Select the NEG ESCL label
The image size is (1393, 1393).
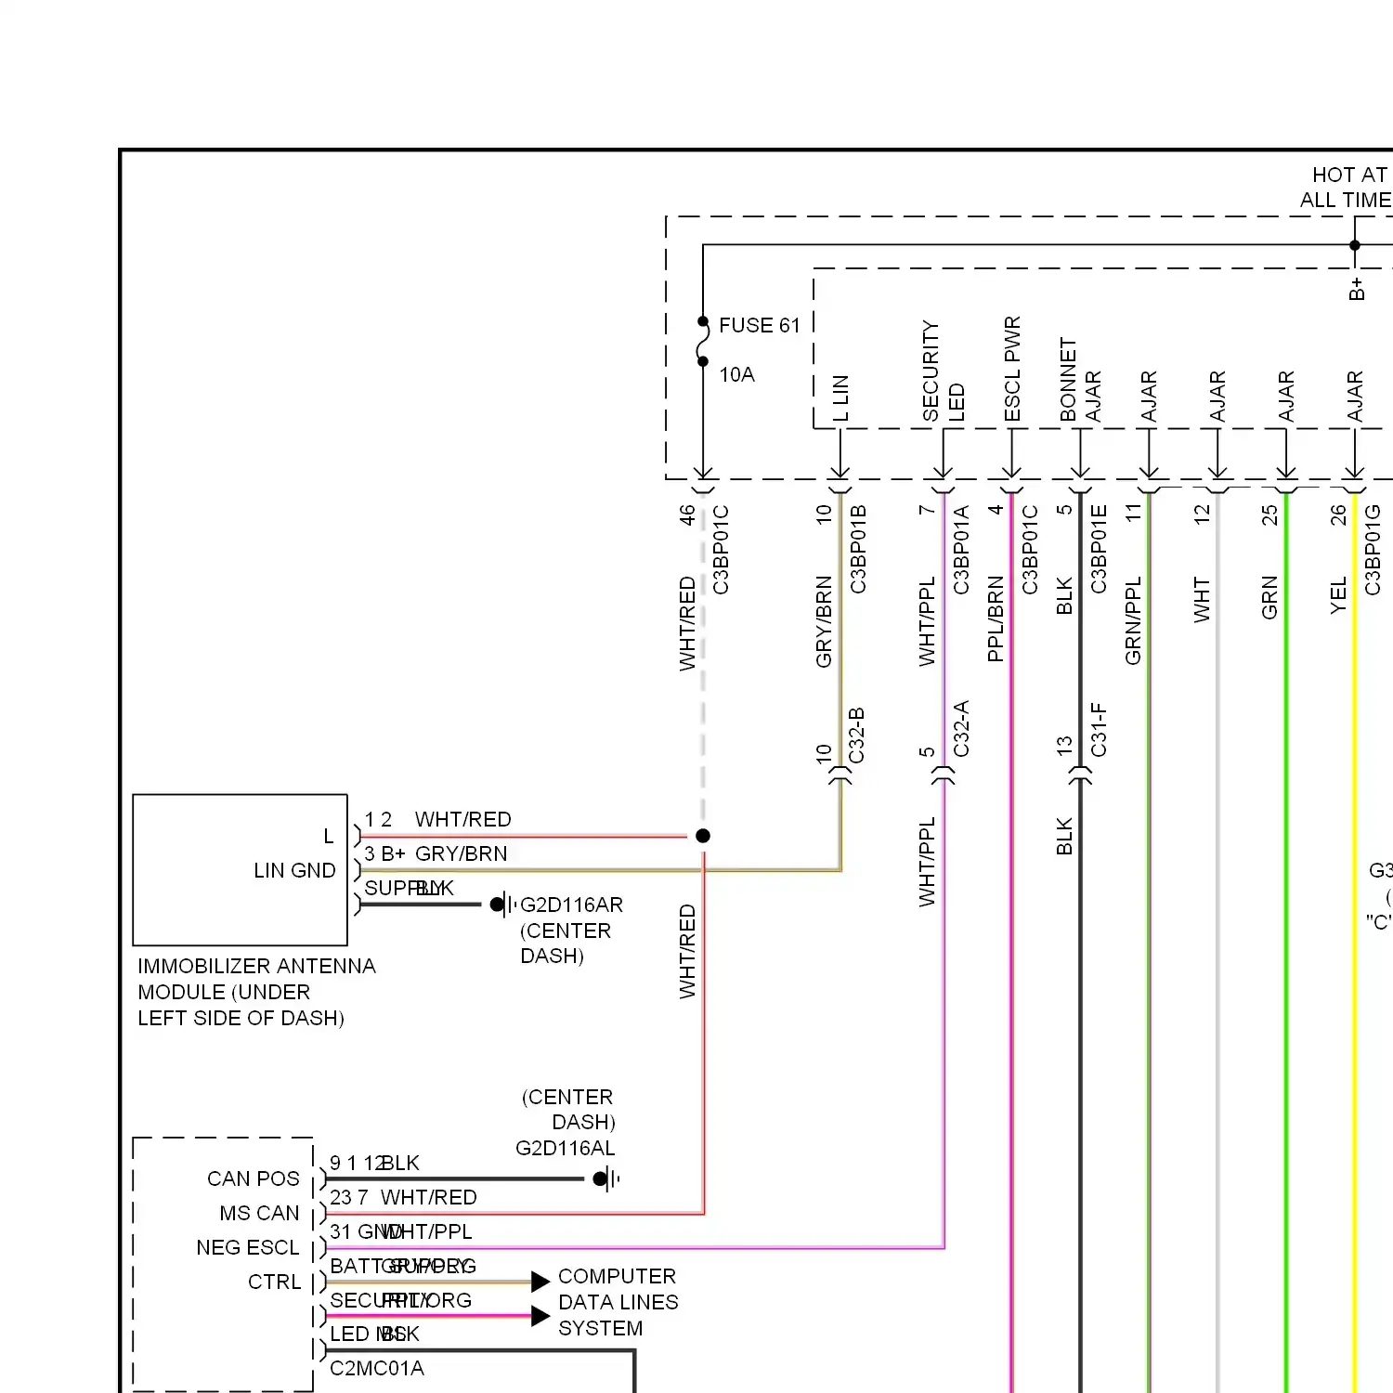click(248, 1247)
